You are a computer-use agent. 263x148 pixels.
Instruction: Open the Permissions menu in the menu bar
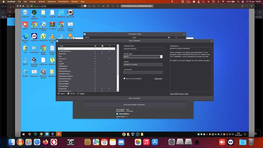(x=63, y=2)
